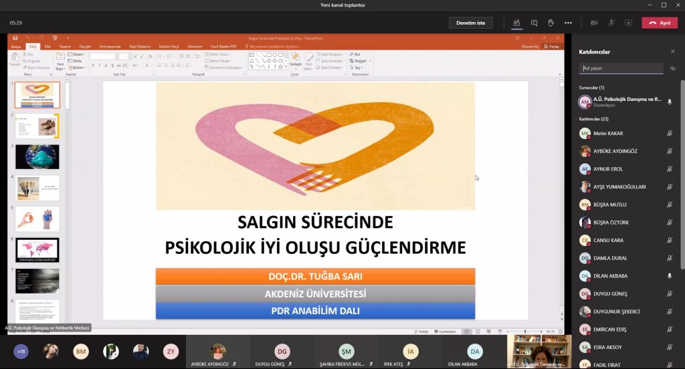Close the Katılımcılar panel
The width and height of the screenshot is (685, 369).
click(673, 51)
